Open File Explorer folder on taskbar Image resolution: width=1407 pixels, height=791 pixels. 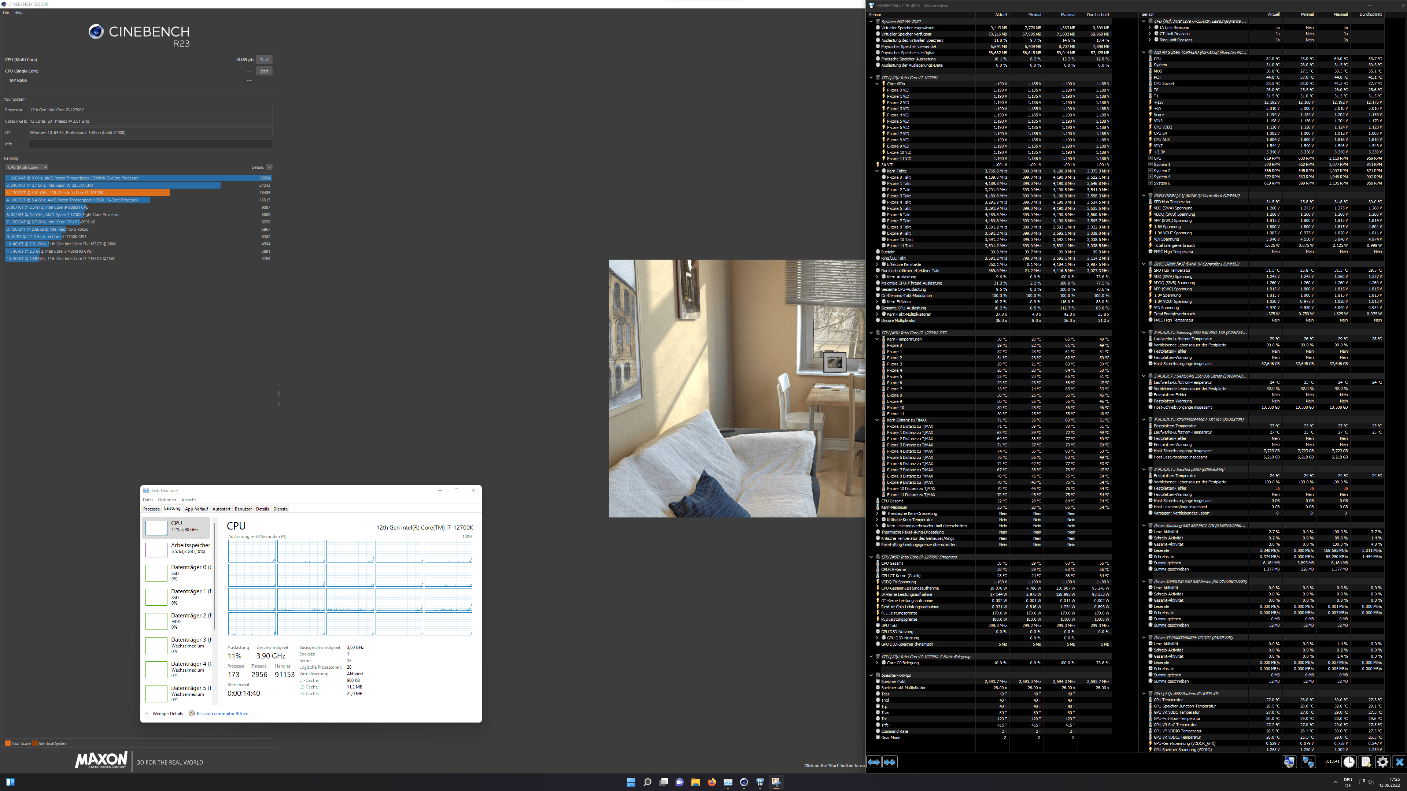[x=695, y=782]
